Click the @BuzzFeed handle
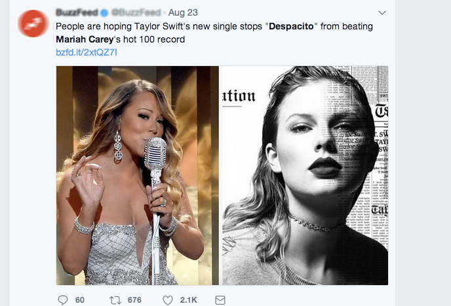Screen dimensions: 451x306 (136, 12)
